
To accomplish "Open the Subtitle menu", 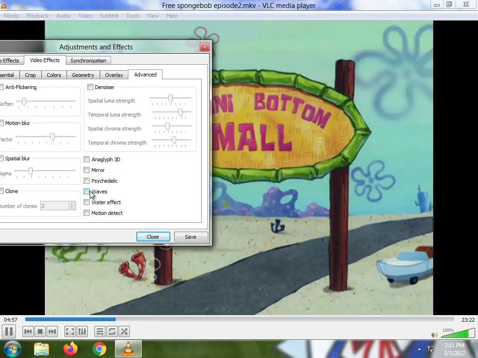I will (x=109, y=16).
